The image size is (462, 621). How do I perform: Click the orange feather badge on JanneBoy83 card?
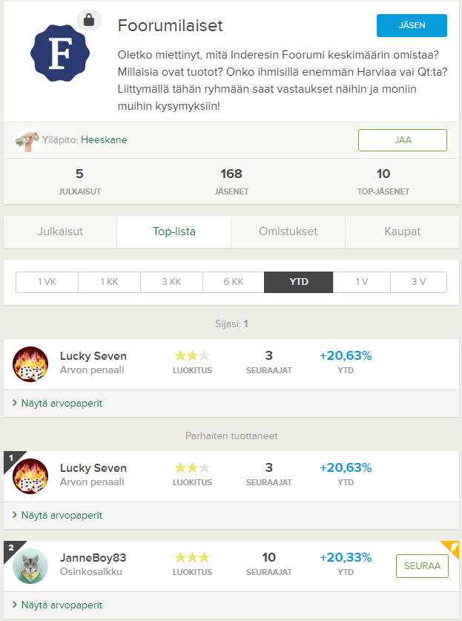pyautogui.click(x=452, y=548)
